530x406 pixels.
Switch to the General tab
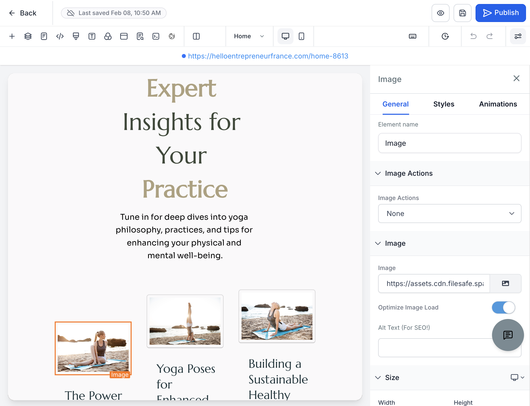[396, 104]
